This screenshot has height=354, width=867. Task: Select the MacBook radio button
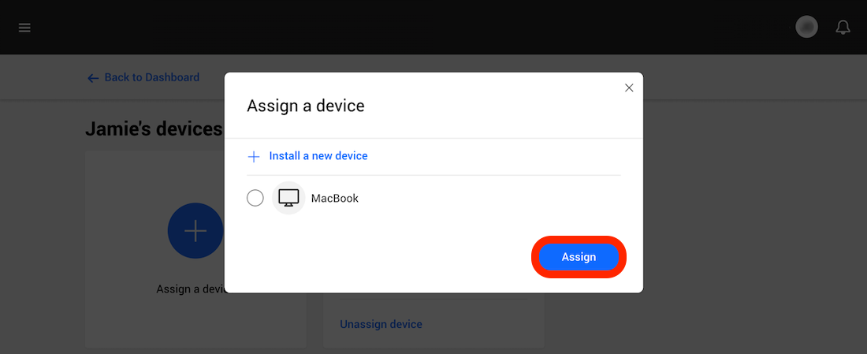255,198
